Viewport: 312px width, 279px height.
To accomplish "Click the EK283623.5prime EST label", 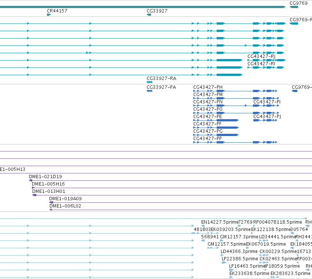I will click(290, 274).
